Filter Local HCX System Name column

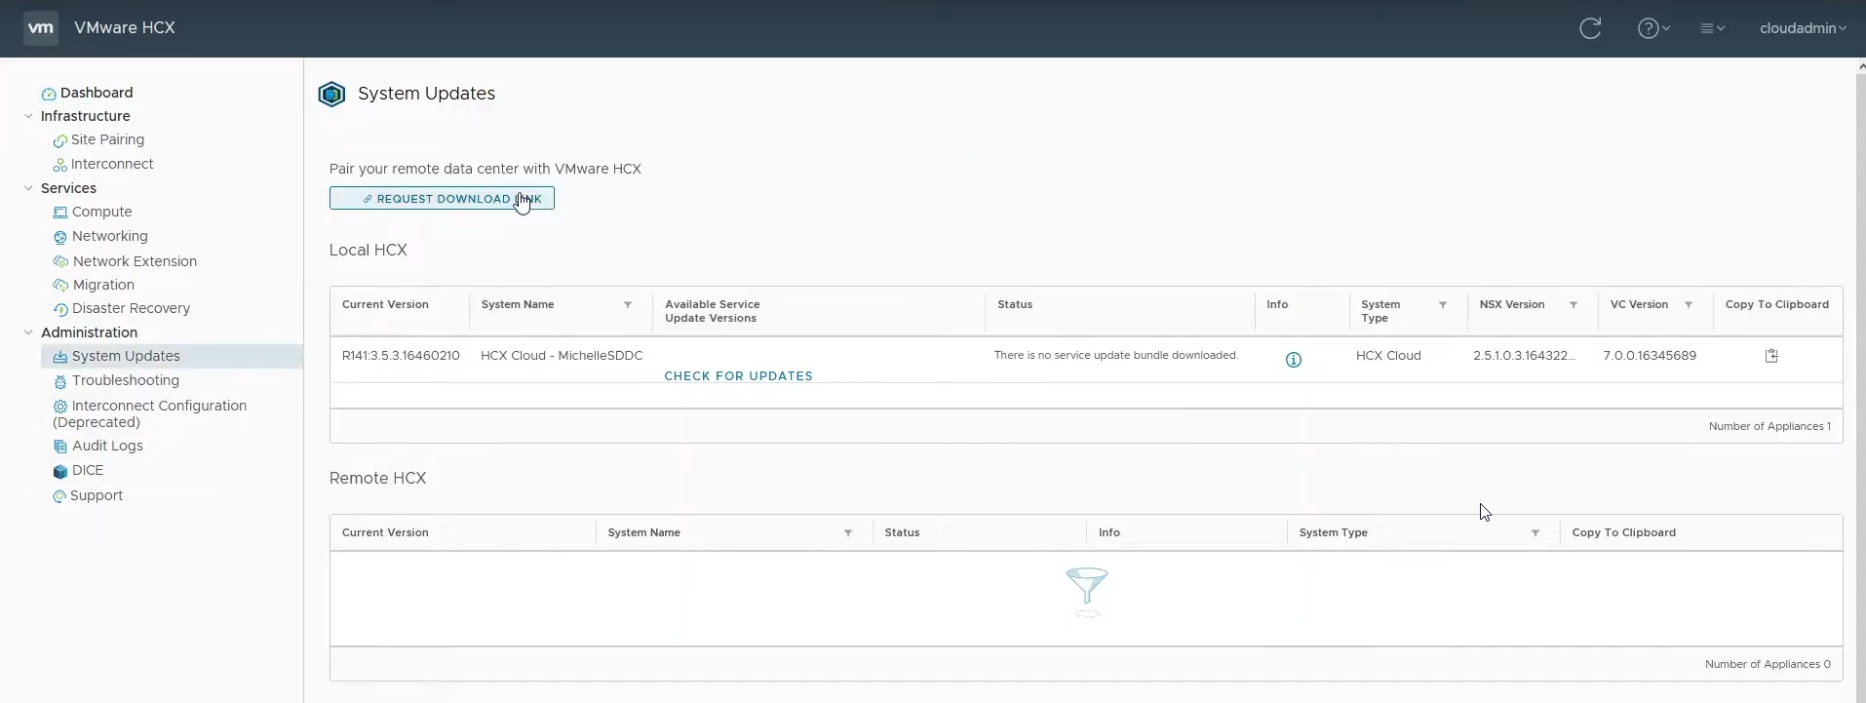point(628,305)
